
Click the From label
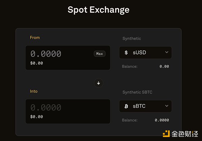tap(35, 38)
